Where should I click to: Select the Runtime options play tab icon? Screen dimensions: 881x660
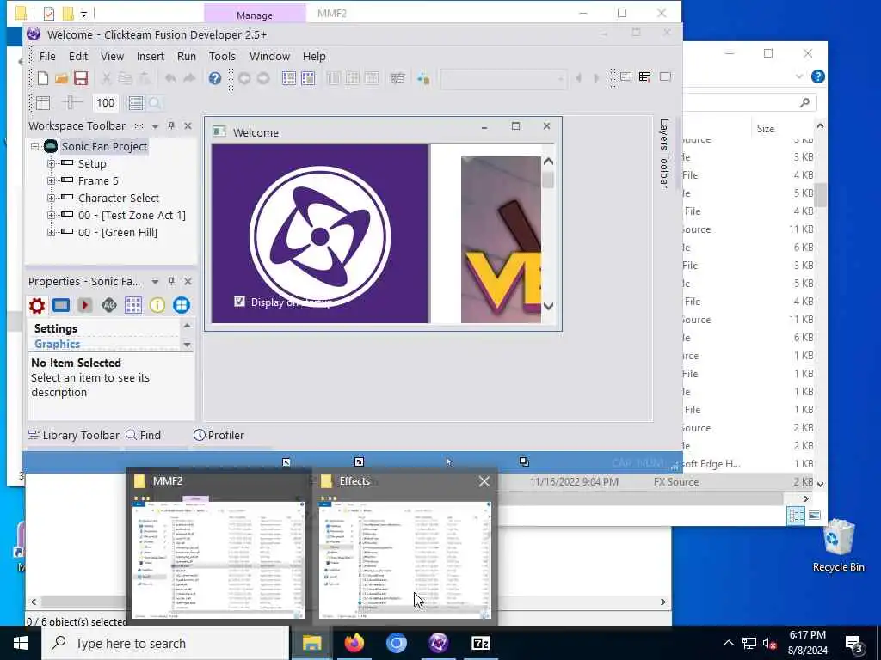85,305
